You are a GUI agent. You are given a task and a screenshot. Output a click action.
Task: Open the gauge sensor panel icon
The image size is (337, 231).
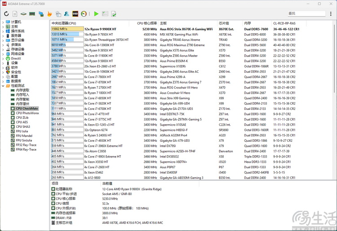(84, 14)
